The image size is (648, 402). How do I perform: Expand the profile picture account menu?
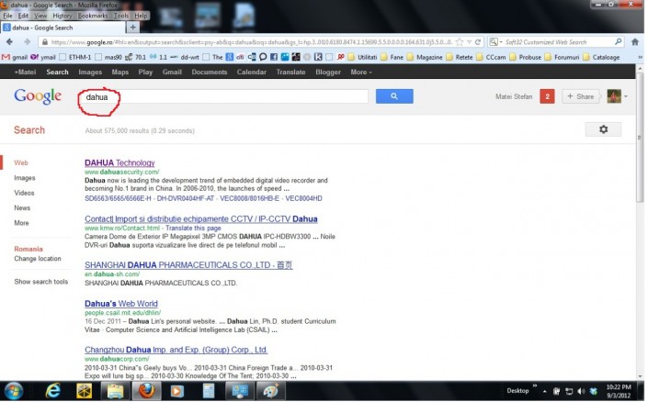[x=616, y=96]
